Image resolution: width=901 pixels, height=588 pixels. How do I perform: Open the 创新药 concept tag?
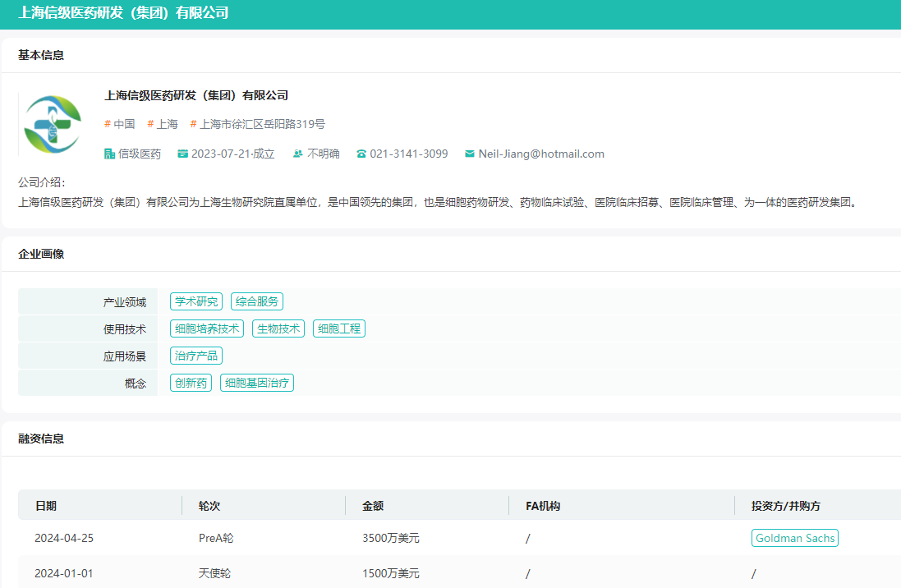click(x=191, y=383)
